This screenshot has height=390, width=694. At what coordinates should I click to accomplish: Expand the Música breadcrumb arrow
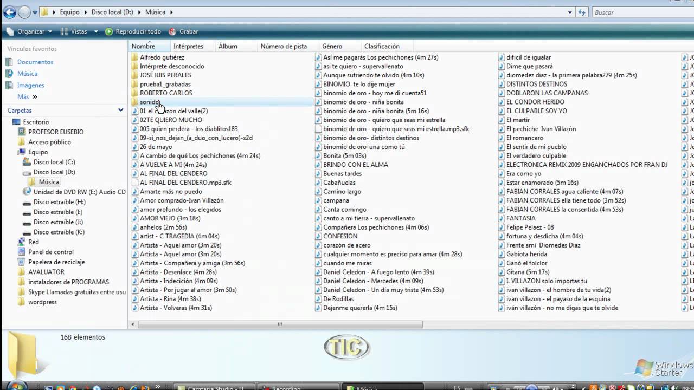point(171,12)
